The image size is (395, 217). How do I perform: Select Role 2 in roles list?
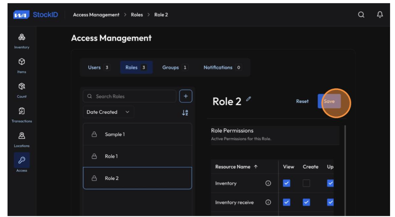(x=137, y=178)
